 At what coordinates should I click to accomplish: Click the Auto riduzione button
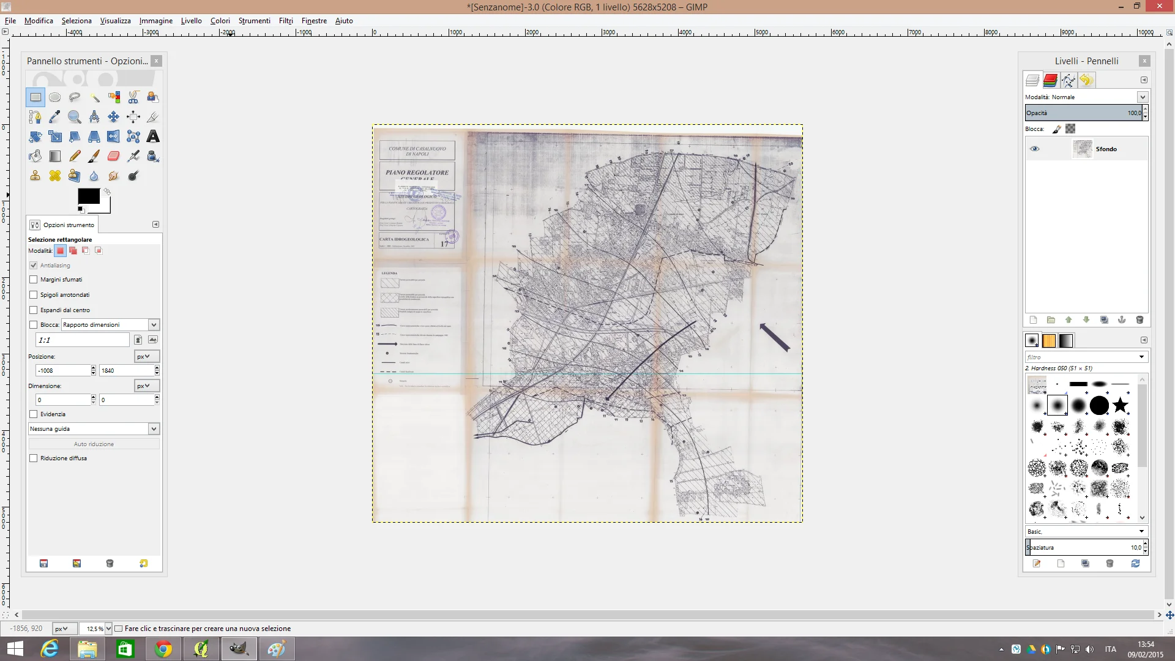pos(94,444)
